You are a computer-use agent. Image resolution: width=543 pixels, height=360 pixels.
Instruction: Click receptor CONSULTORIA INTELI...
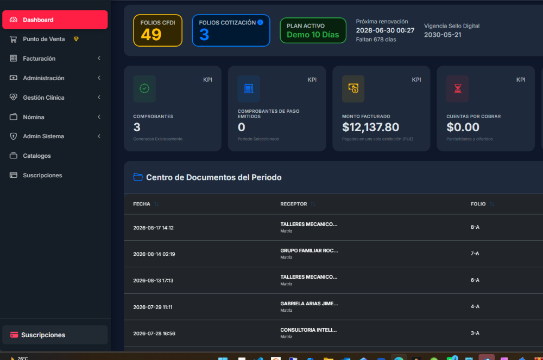click(x=308, y=330)
